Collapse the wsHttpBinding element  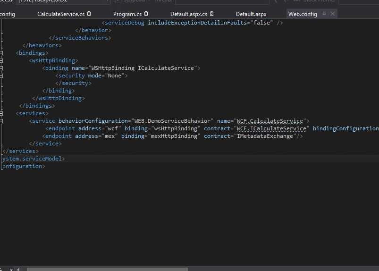point(1,60)
